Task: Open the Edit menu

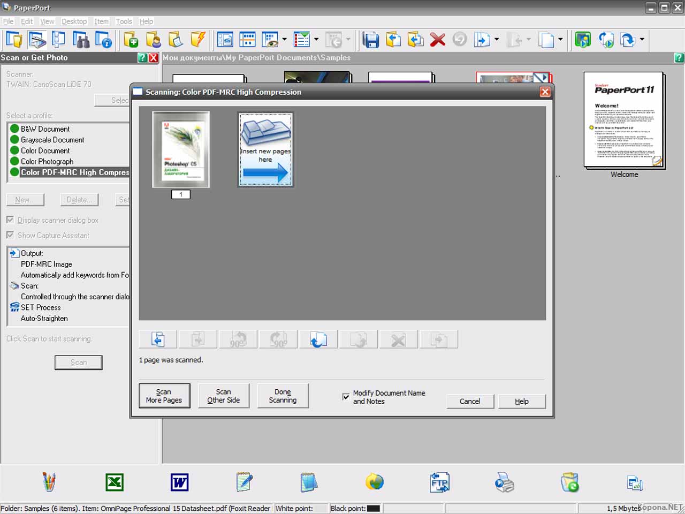Action: tap(27, 21)
